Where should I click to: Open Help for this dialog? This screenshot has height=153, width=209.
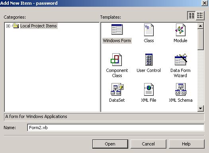186,144
